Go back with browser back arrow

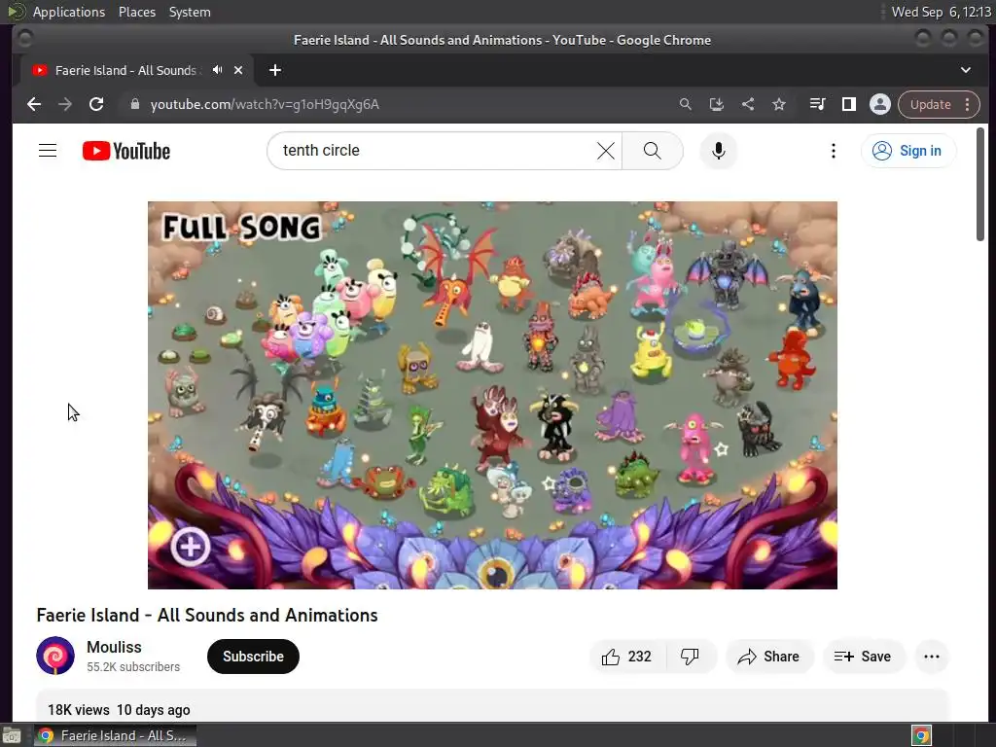click(34, 104)
